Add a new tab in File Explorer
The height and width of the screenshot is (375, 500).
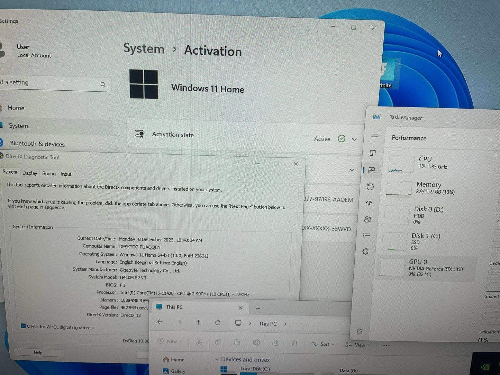coord(258,309)
